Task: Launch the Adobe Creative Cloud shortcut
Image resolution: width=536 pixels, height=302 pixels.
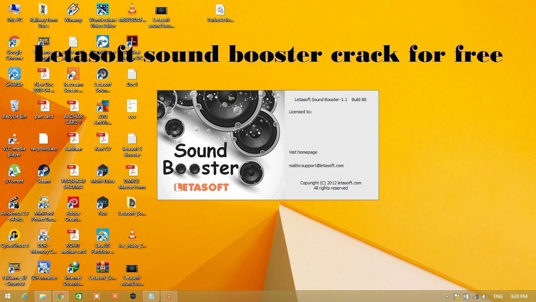Action: 73,209
